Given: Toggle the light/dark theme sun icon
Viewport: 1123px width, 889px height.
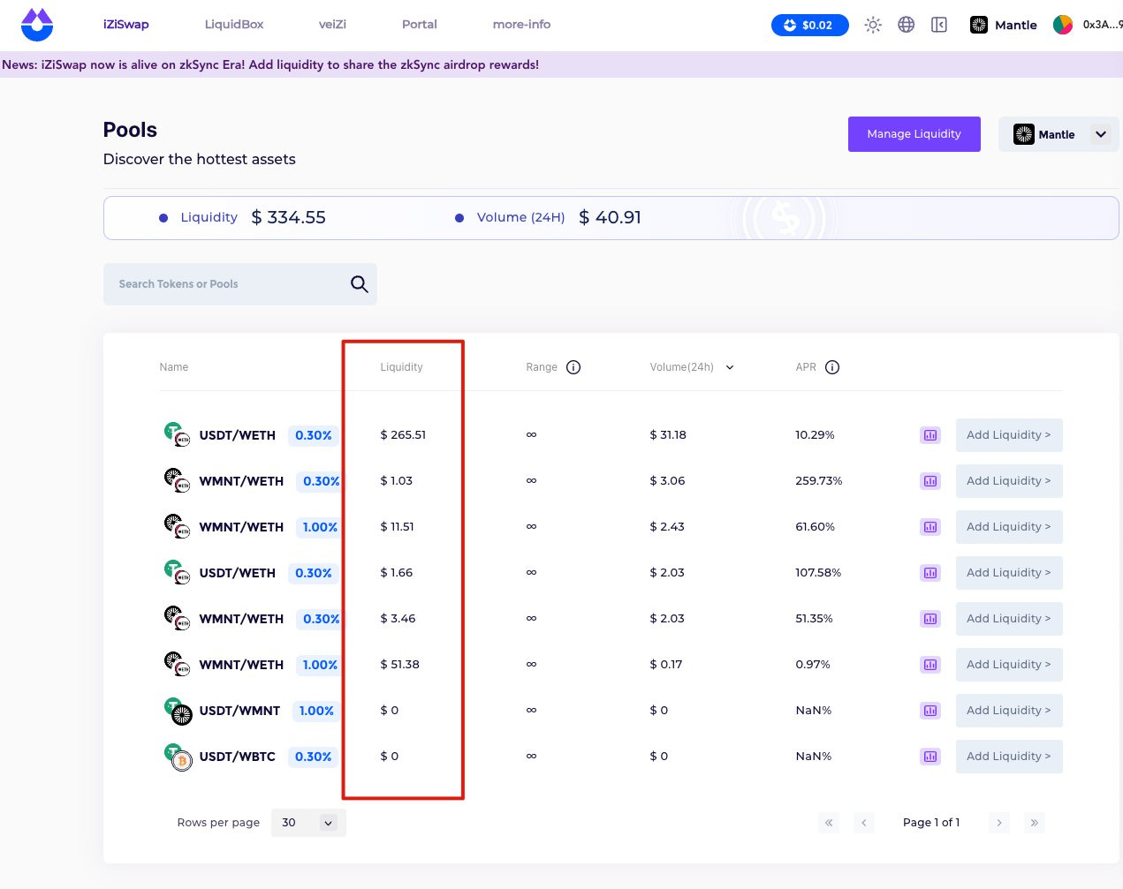Looking at the screenshot, I should pos(873,25).
